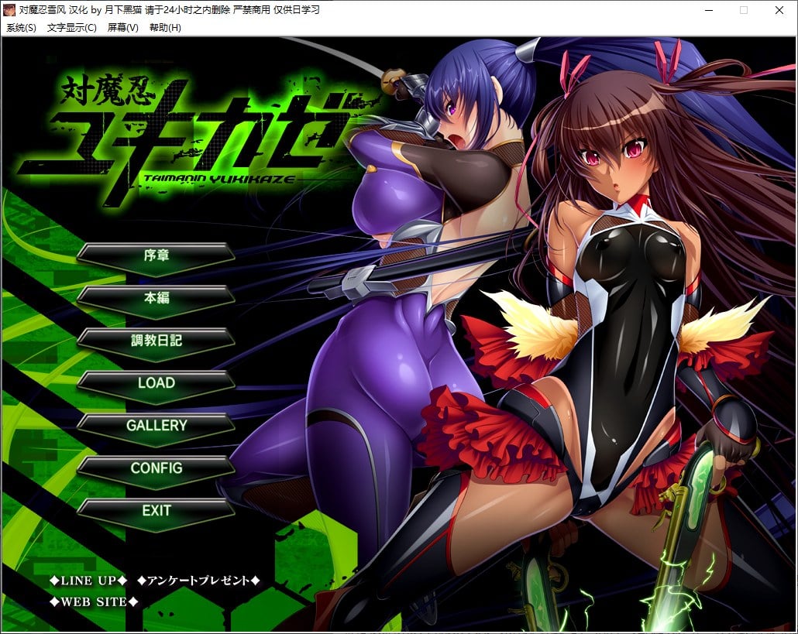Open the 文字显示(C) menu
Screen dimensions: 798x634
pos(71,28)
